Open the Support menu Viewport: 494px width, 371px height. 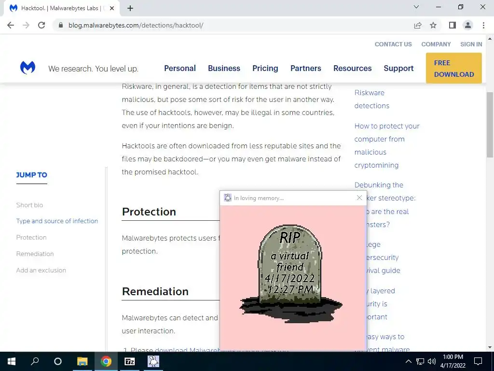click(x=398, y=68)
